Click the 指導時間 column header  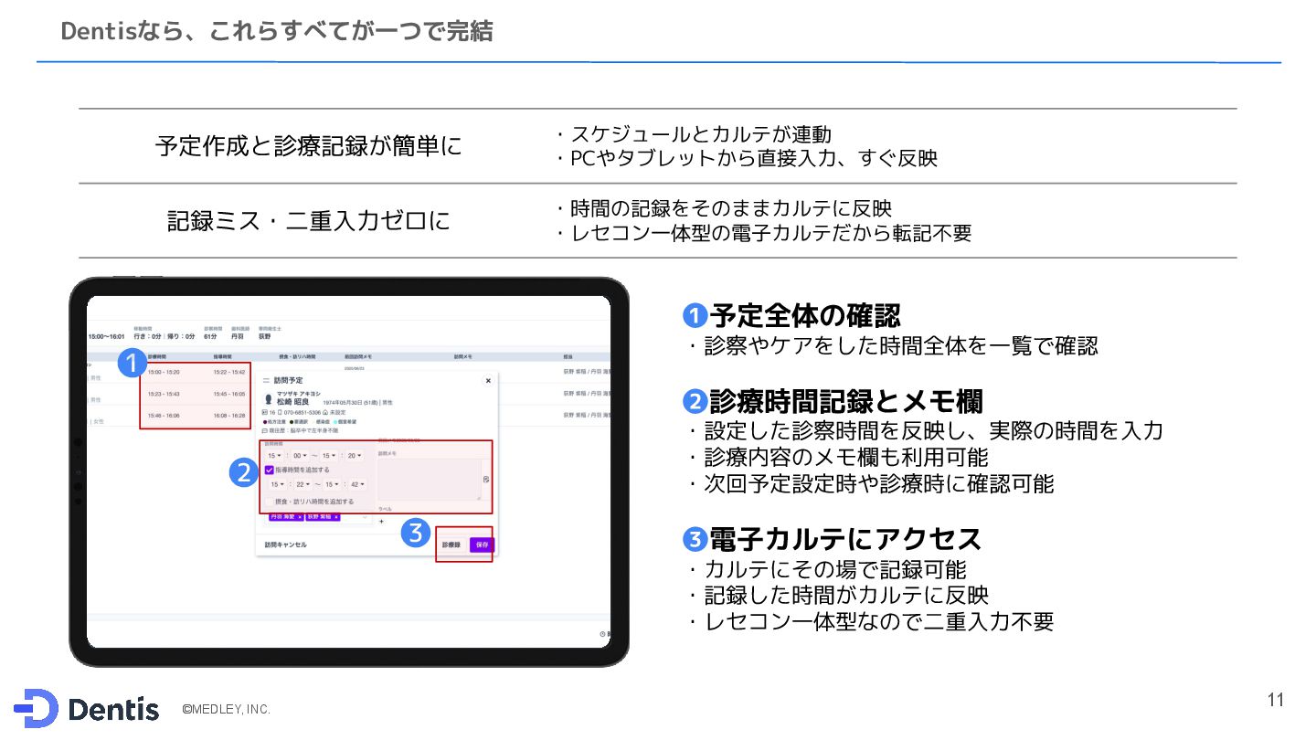(222, 355)
